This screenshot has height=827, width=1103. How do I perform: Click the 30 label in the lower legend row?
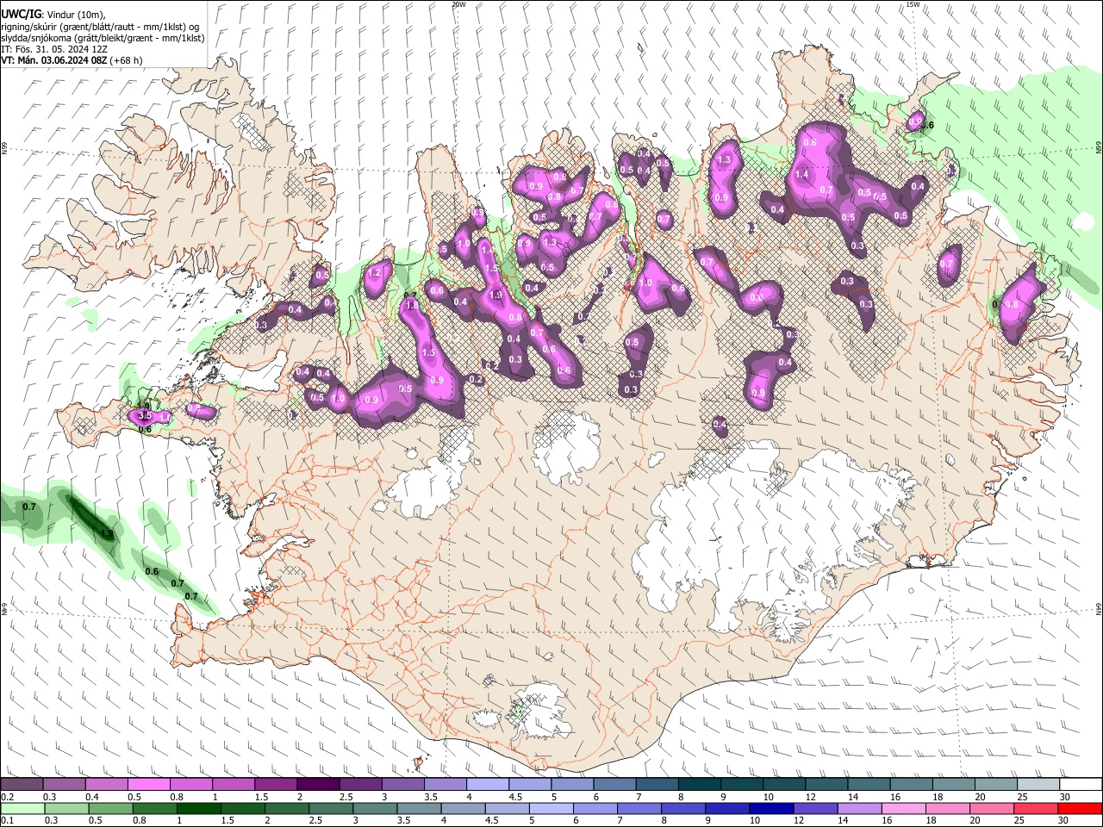pos(1064,821)
